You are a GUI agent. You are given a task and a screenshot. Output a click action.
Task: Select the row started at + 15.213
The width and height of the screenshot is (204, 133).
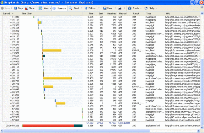[101, 23]
